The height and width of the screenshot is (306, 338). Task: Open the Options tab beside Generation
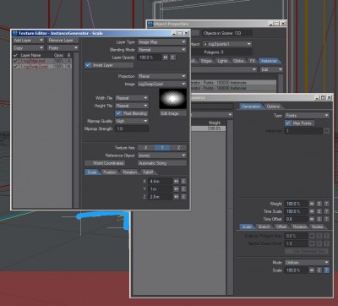pos(273,107)
